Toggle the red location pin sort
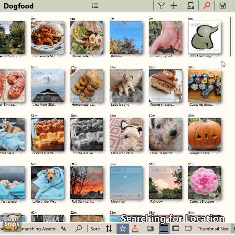The height and width of the screenshot is (235, 235). coord(135,228)
